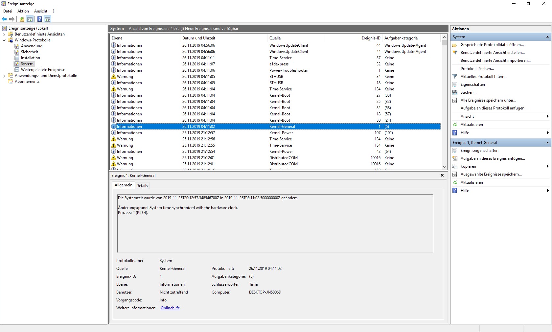Image resolution: width=552 pixels, height=332 pixels.
Task: Click the Eigenschaften properties icon
Action: click(455, 84)
